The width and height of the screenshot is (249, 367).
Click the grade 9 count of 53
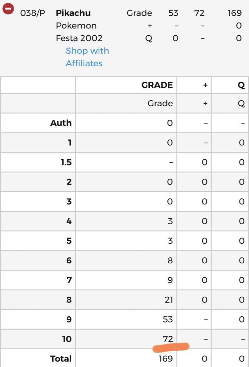coord(168,319)
